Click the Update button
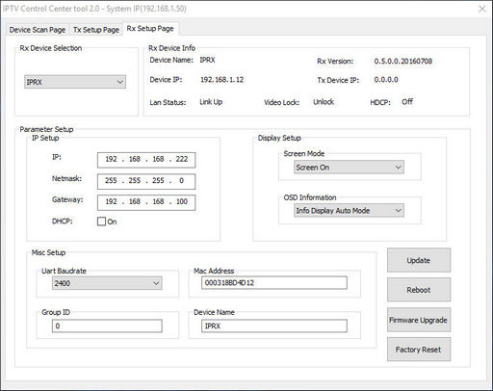Screen dimensions: 493x391 [419, 260]
